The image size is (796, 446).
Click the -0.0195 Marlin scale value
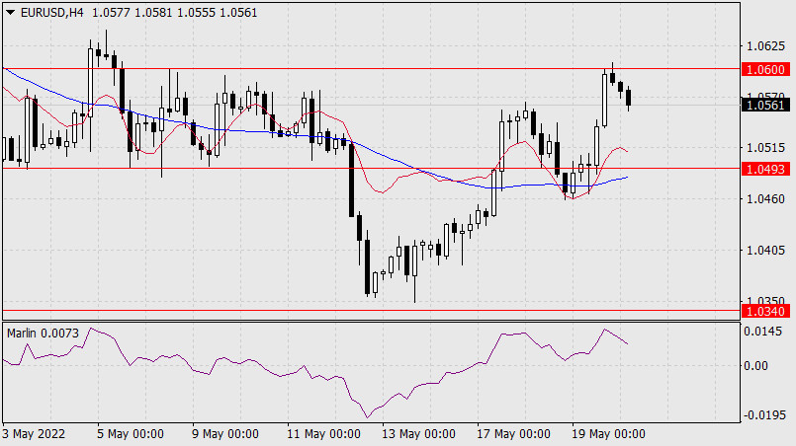click(x=763, y=415)
